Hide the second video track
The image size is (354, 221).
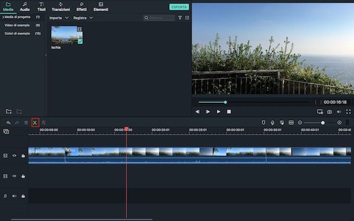[x=15, y=176]
